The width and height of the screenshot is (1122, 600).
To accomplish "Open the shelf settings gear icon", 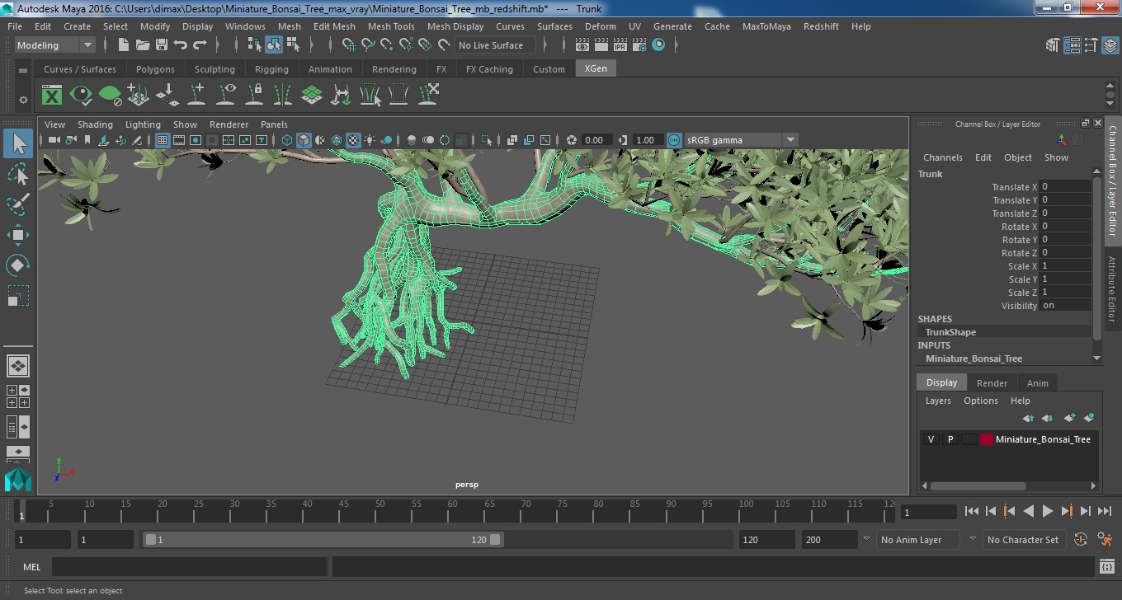I will 23,100.
